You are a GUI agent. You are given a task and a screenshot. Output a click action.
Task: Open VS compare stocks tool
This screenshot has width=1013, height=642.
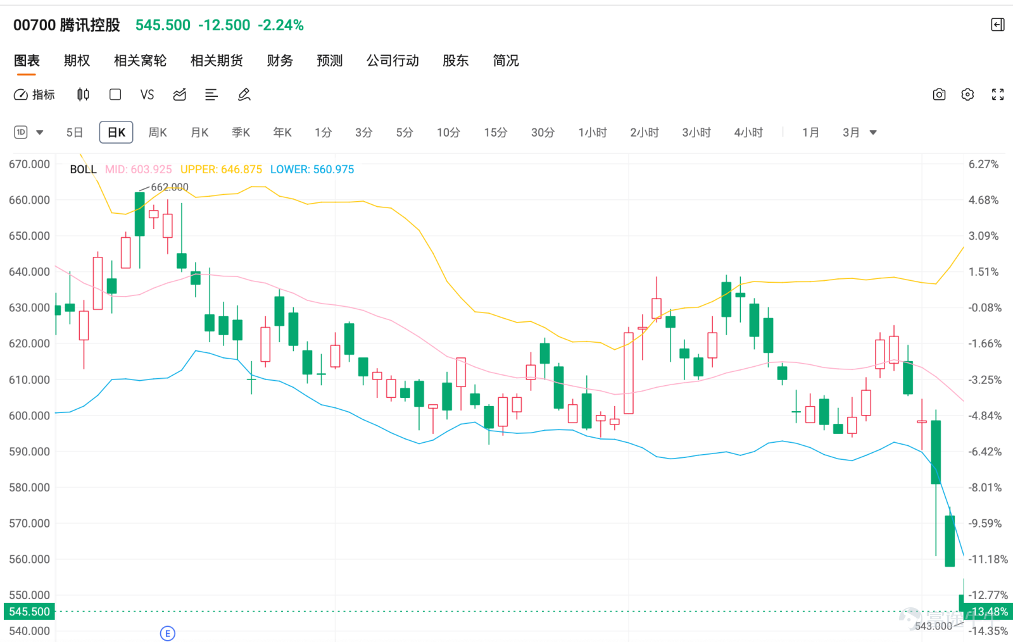pos(147,95)
